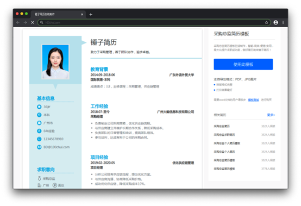Open the 模板商城 link
The width and height of the screenshot is (301, 206).
click(x=253, y=100)
